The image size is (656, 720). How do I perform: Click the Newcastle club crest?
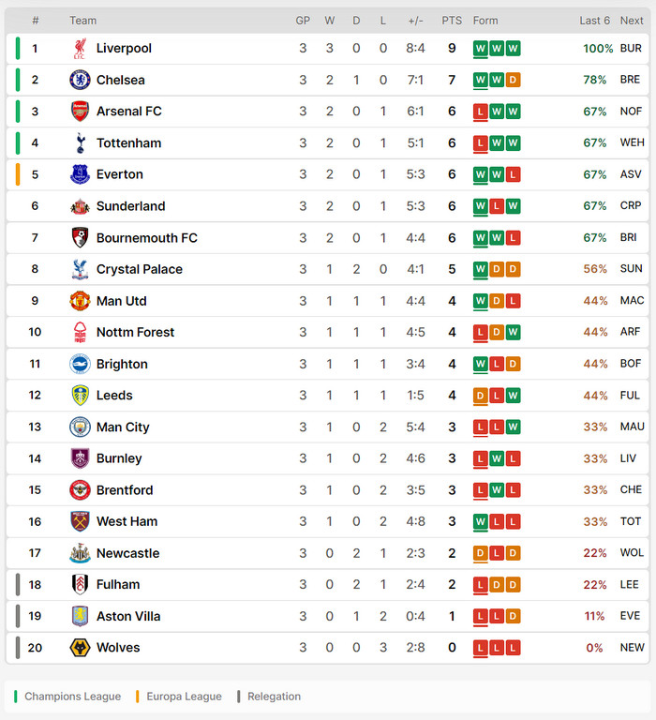[x=80, y=553]
